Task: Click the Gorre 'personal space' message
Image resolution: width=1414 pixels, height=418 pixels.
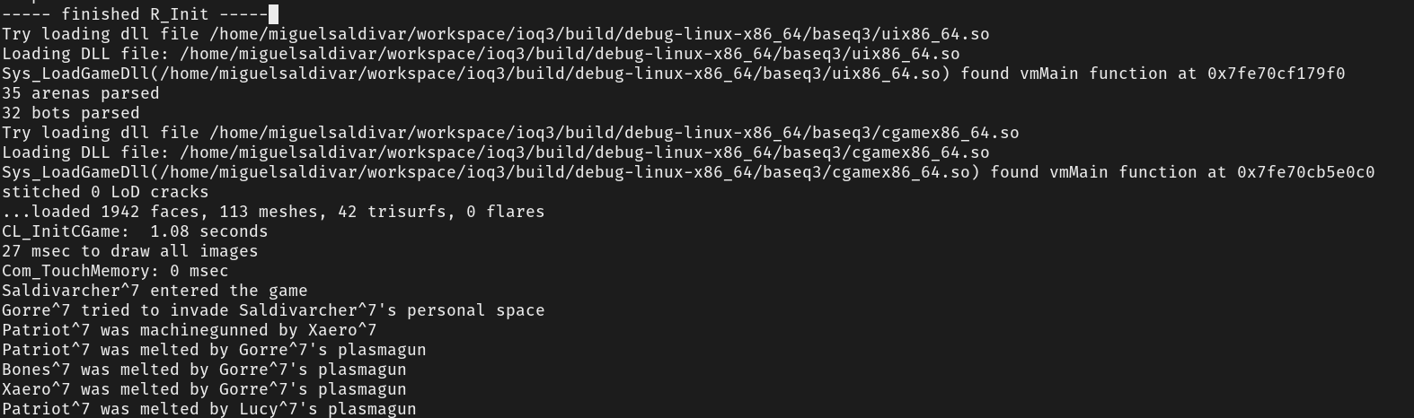Action: click(273, 310)
